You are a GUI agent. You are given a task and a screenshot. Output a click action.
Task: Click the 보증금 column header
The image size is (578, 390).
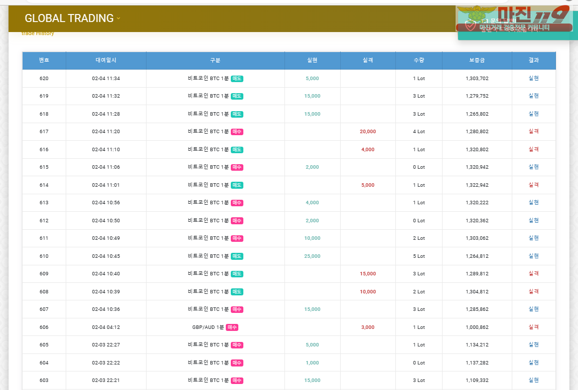click(x=477, y=60)
